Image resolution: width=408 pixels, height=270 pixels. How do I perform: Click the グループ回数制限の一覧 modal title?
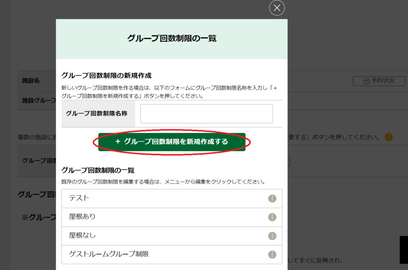point(171,38)
